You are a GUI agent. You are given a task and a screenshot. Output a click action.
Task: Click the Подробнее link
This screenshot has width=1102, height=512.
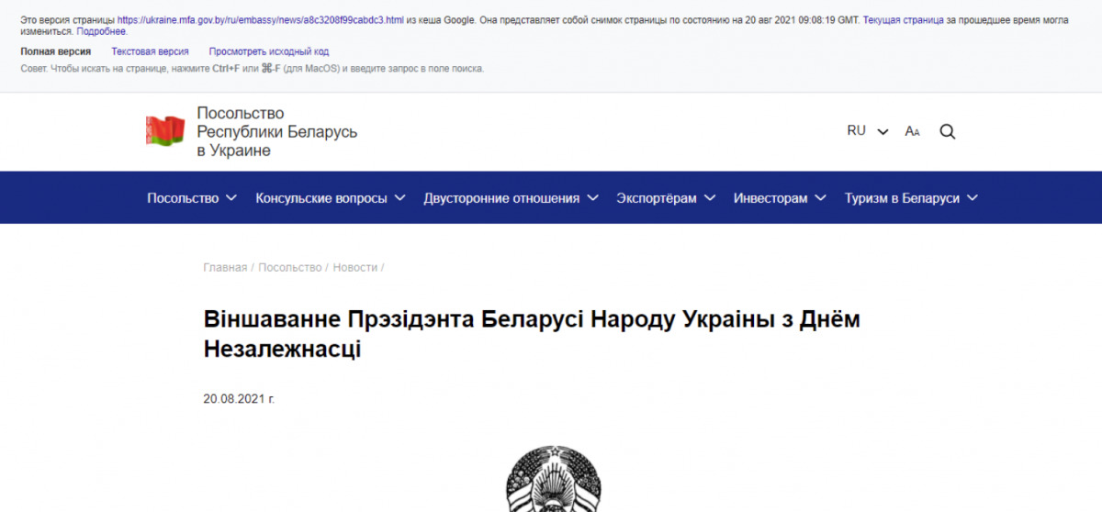(x=102, y=31)
